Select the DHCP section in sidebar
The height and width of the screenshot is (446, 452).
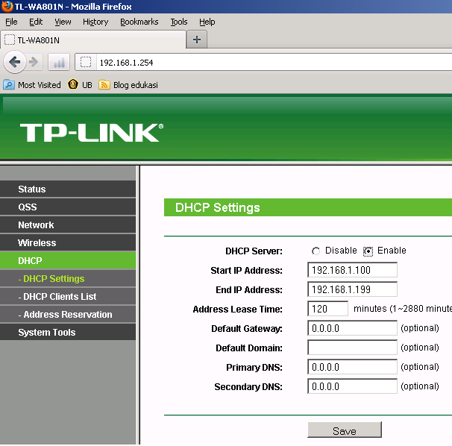point(68,260)
